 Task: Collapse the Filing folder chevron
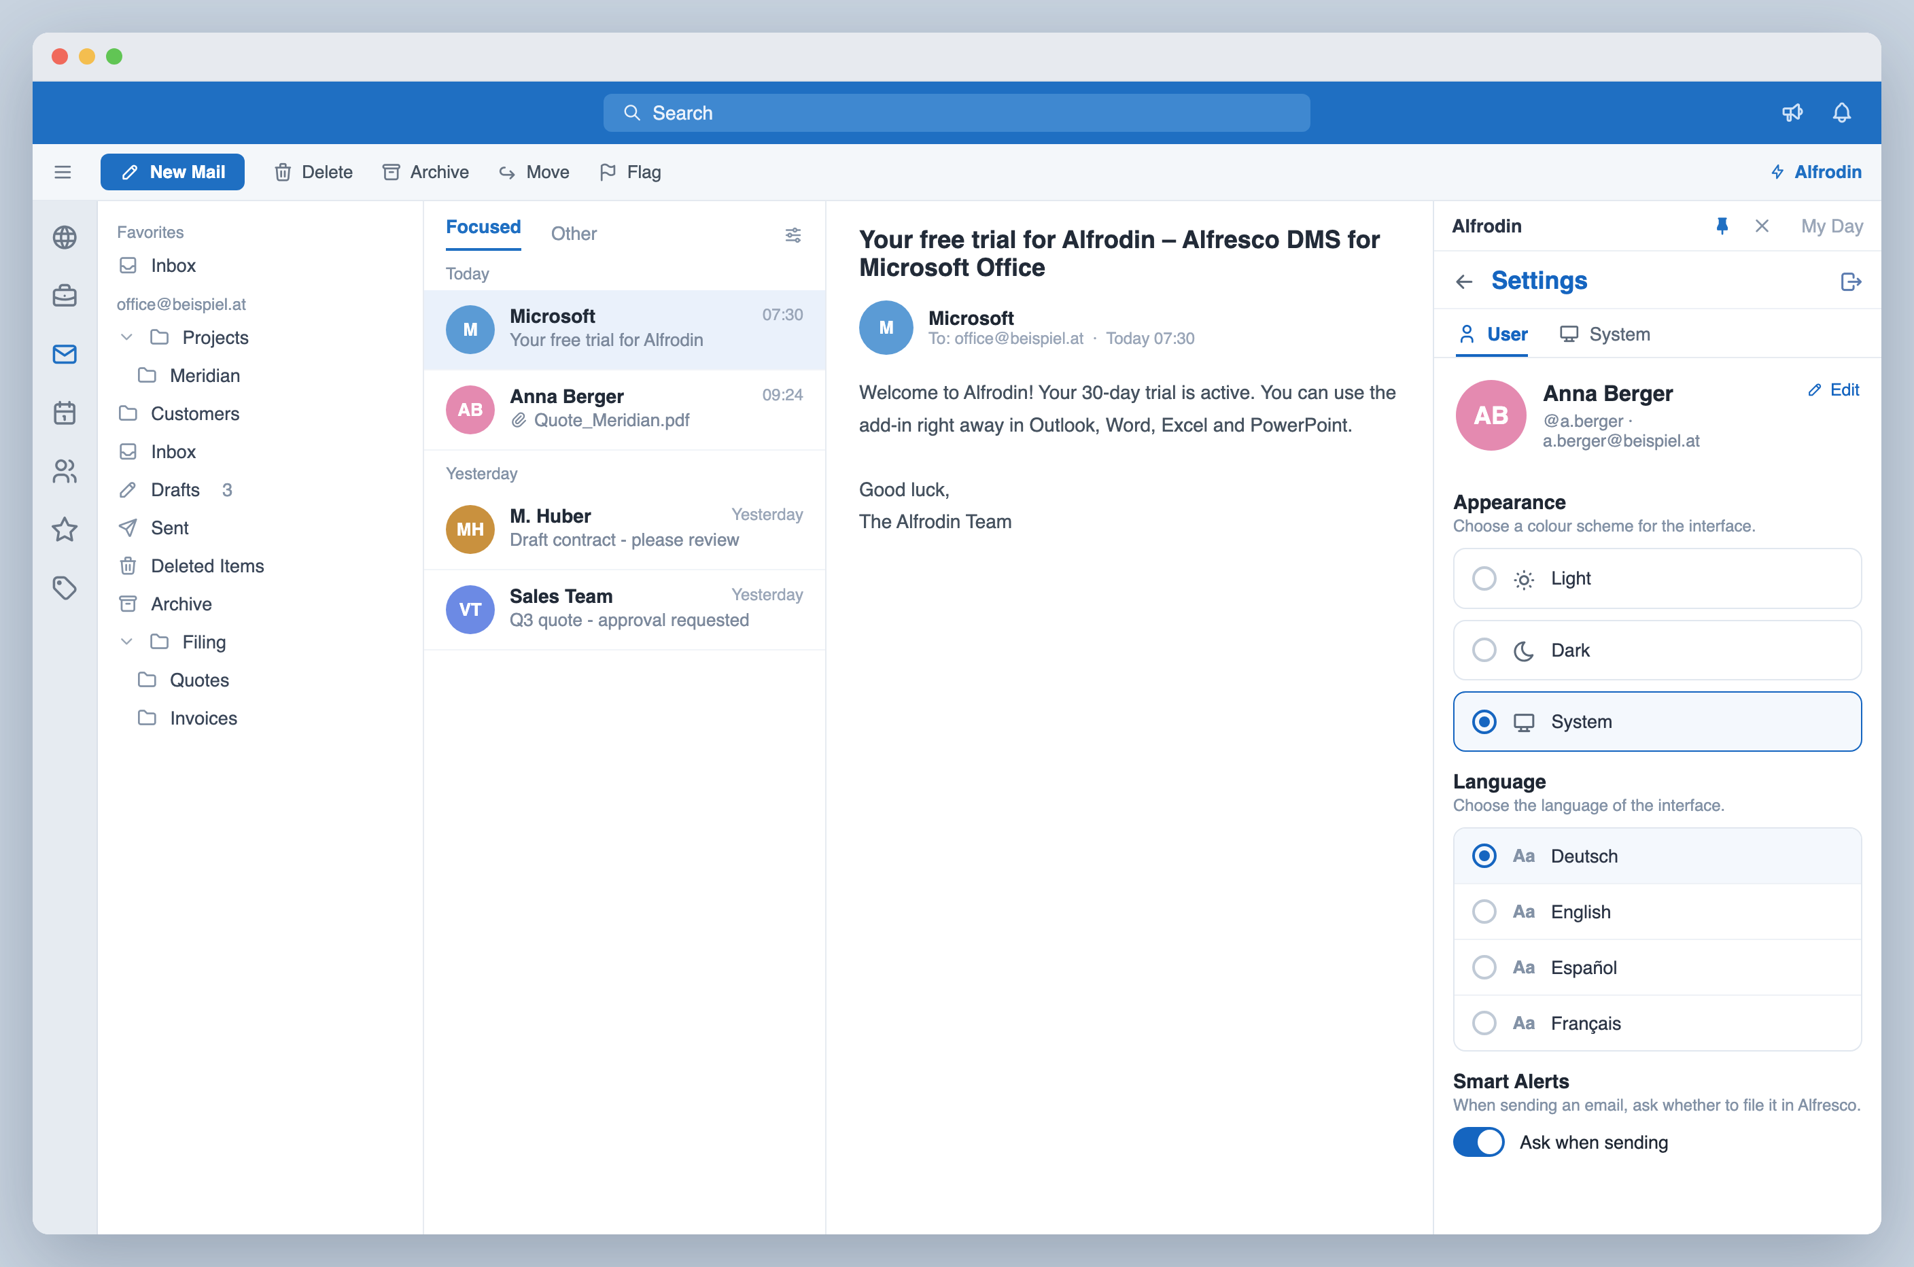tap(126, 642)
